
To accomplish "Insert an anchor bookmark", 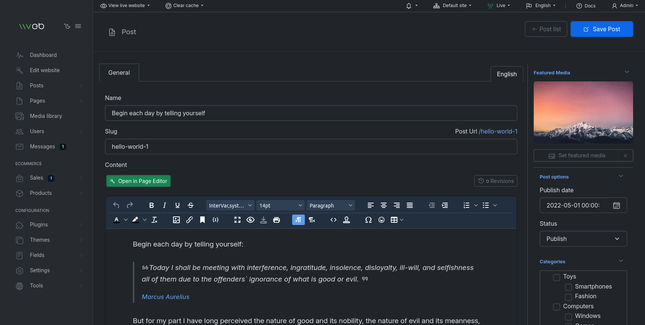I will (x=202, y=220).
